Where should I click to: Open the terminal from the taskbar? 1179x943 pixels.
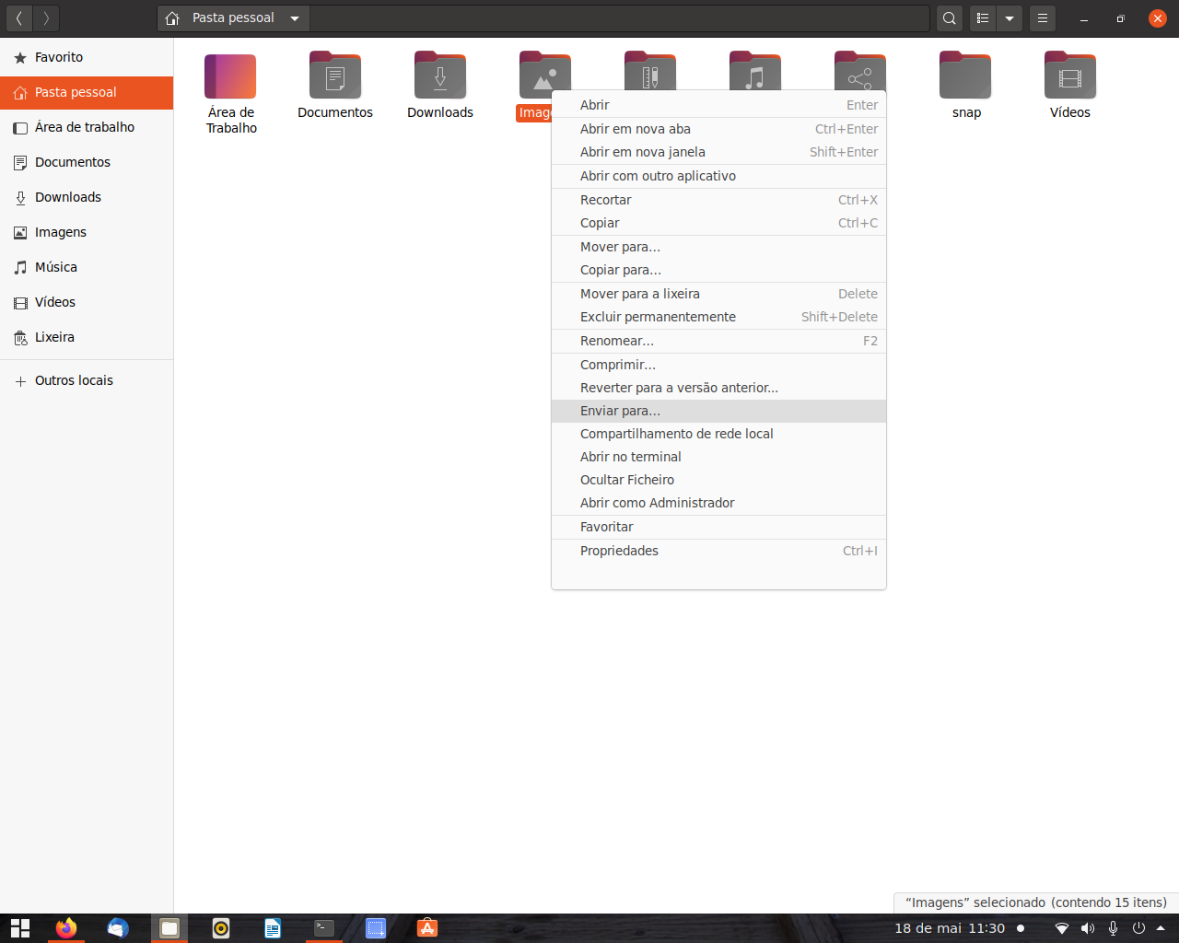click(323, 928)
